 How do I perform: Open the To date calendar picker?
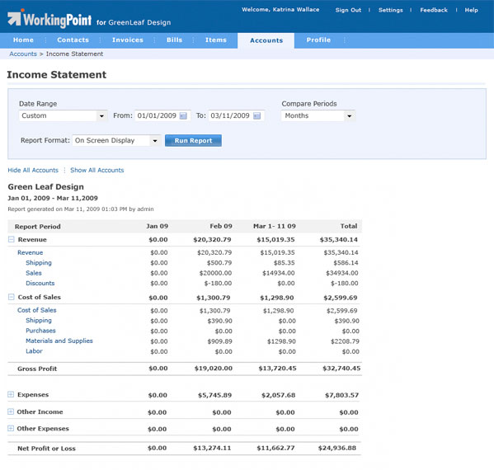click(x=257, y=116)
